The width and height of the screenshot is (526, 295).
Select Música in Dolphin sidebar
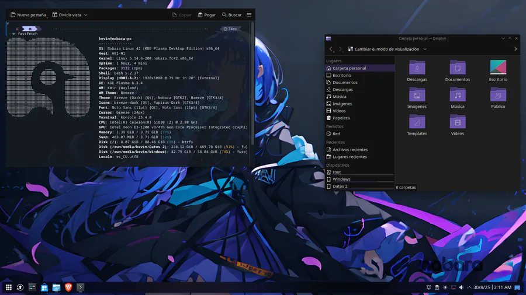[x=359, y=96]
